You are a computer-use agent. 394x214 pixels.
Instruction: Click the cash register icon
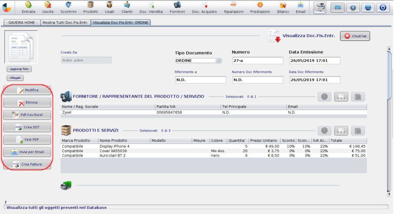click(x=320, y=7)
